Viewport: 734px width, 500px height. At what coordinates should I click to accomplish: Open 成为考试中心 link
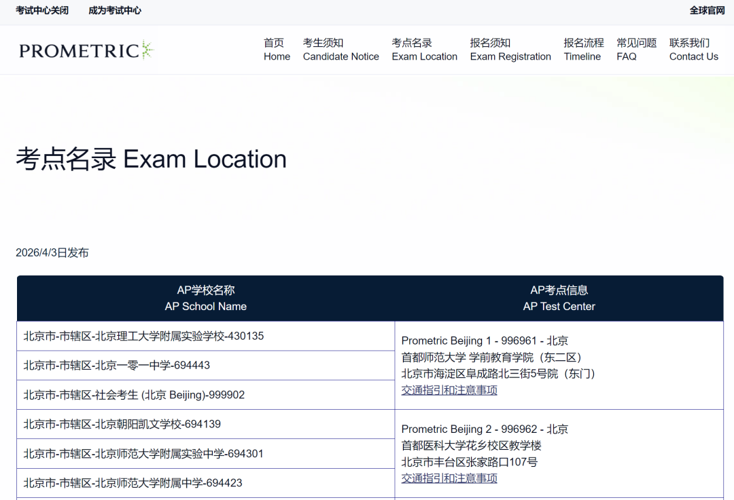(114, 11)
